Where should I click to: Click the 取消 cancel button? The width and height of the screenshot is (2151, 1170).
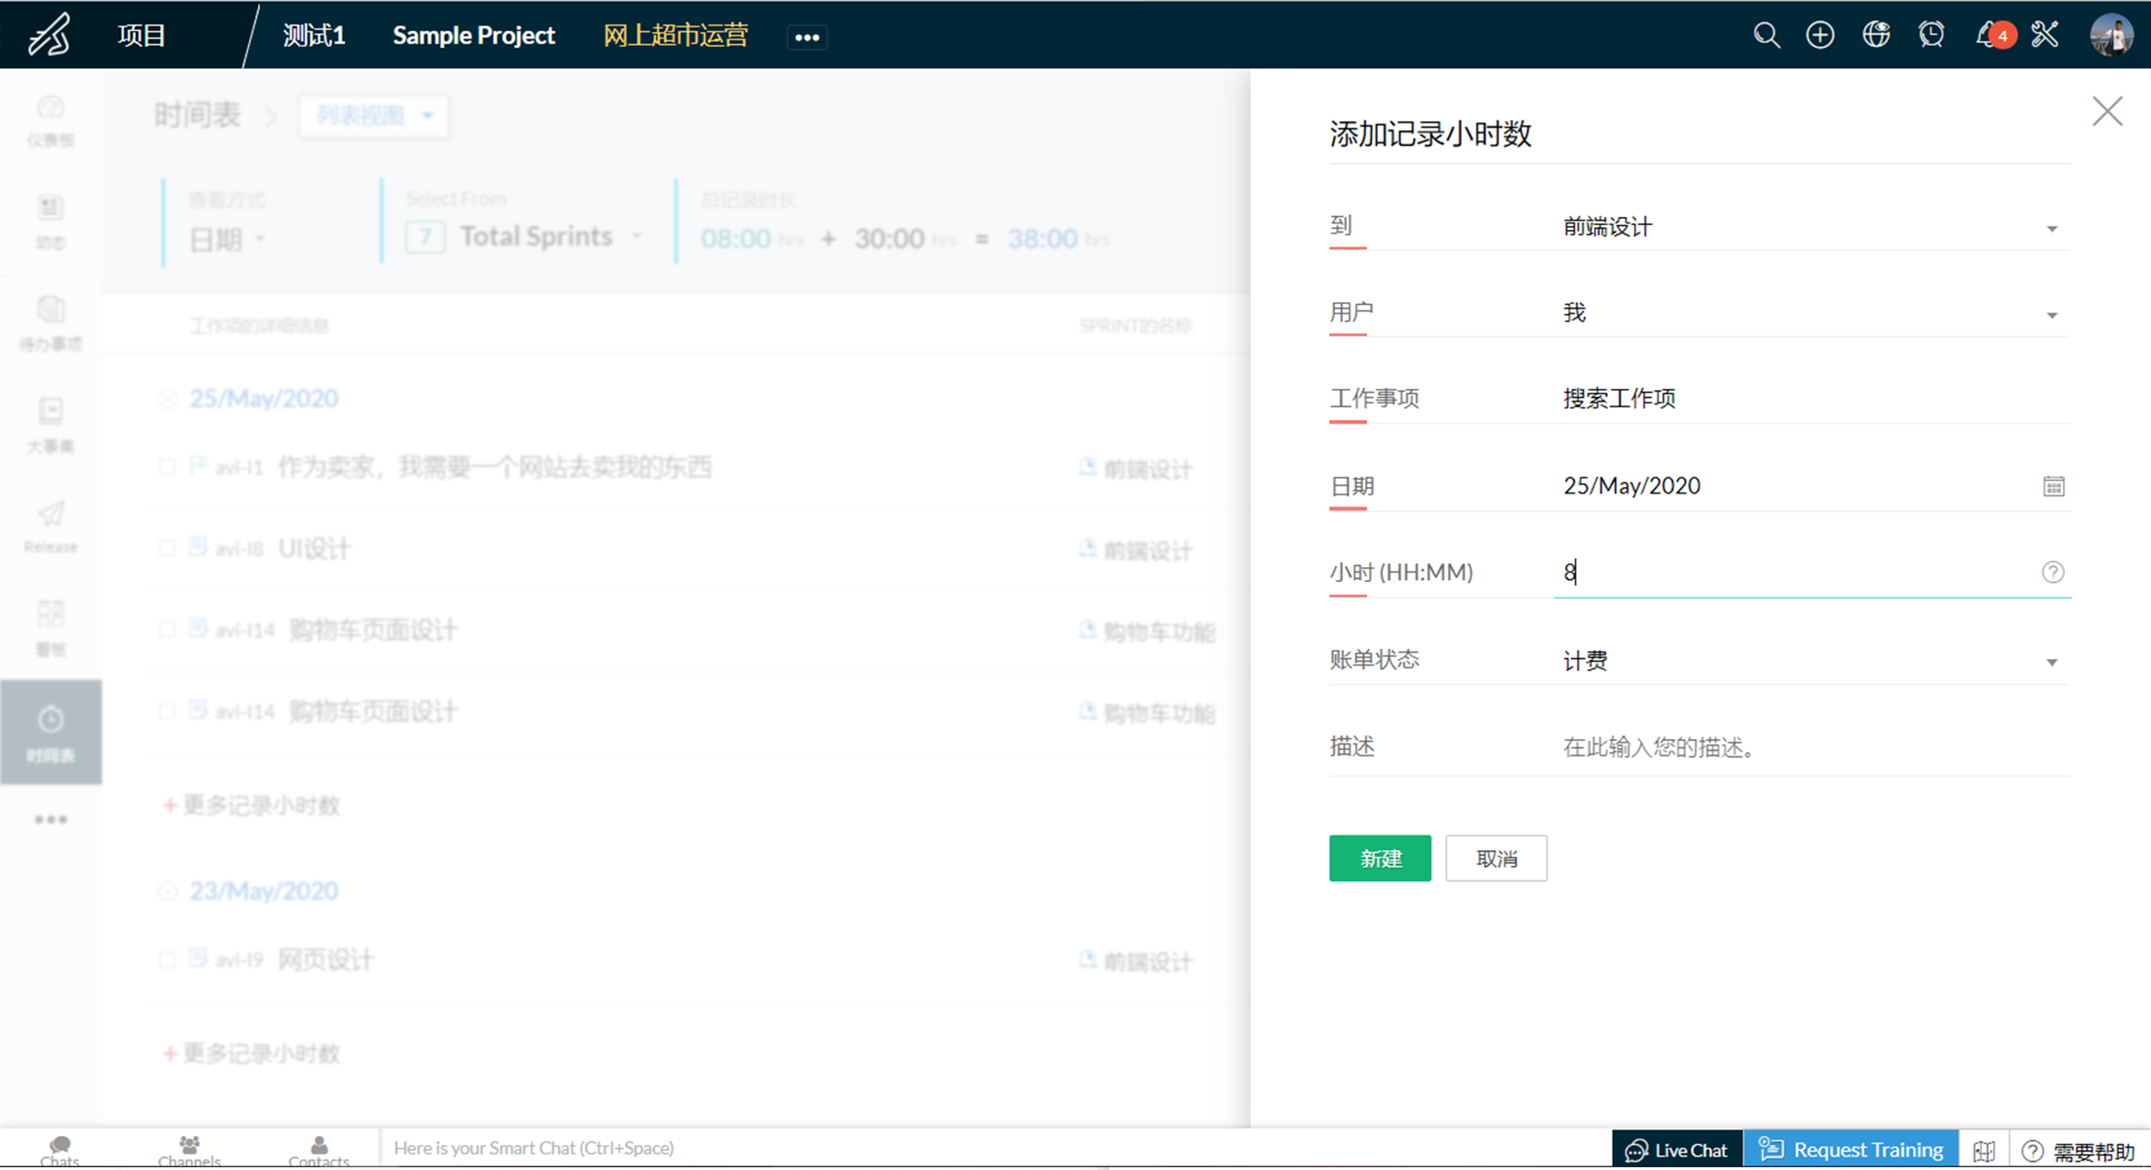click(1496, 858)
